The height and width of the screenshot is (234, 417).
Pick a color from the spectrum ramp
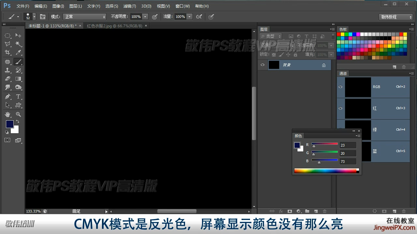tap(325, 171)
